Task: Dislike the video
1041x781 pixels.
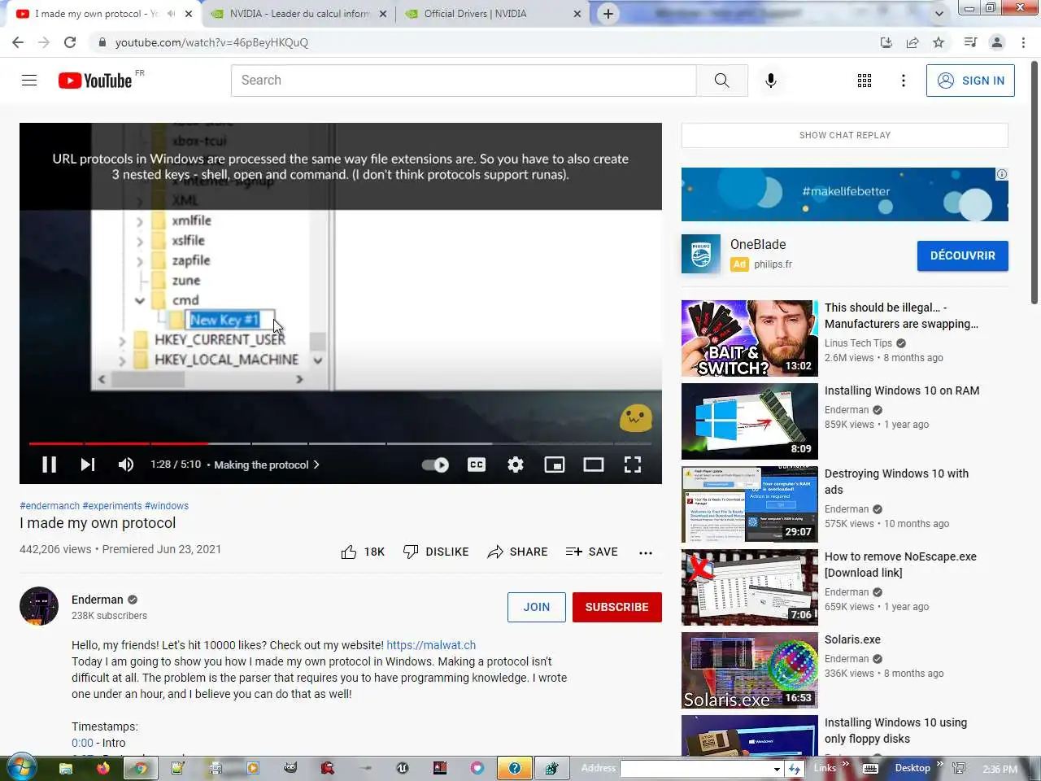Action: tap(436, 552)
